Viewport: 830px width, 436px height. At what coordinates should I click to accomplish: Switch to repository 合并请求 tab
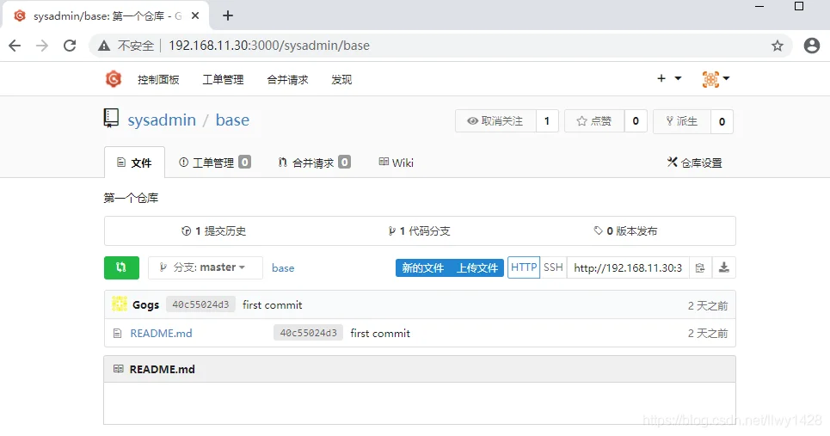[x=315, y=163]
